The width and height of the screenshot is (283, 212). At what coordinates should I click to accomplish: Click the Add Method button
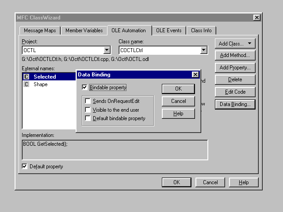(x=235, y=56)
